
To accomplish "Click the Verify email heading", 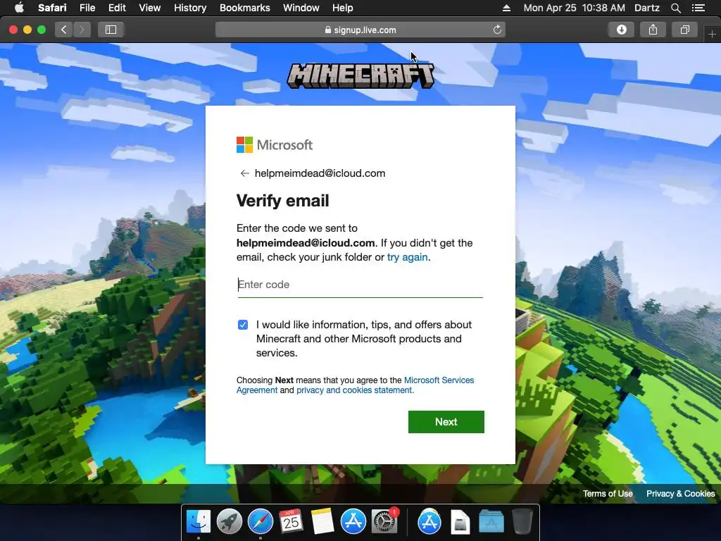I will [x=283, y=201].
